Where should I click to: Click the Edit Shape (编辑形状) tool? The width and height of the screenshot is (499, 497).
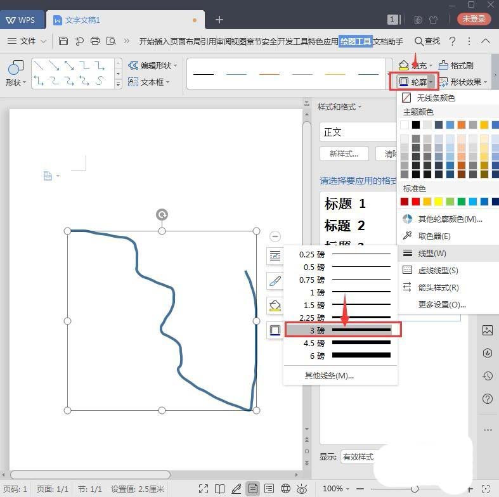(152, 65)
